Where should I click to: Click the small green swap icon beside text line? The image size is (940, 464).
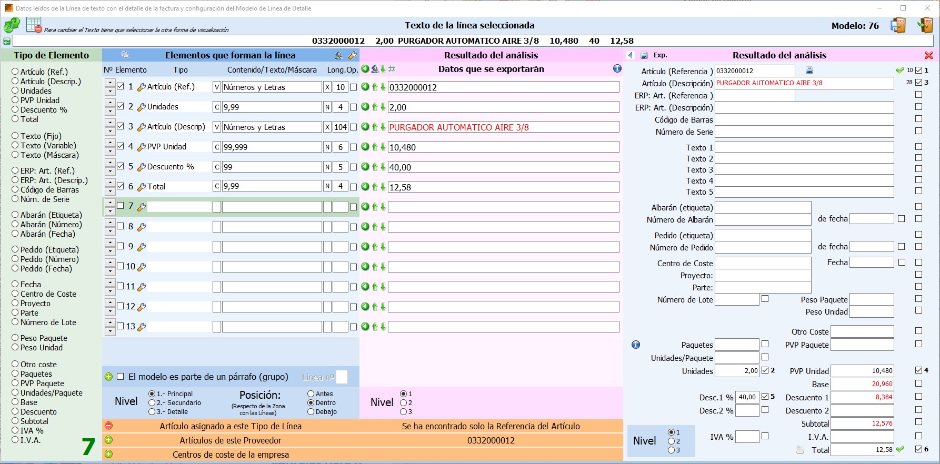tap(7, 41)
